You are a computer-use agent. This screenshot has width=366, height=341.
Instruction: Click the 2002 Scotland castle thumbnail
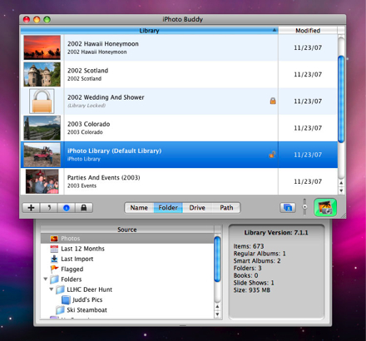[x=42, y=74]
